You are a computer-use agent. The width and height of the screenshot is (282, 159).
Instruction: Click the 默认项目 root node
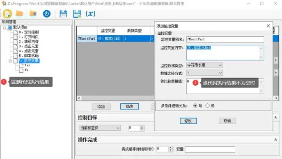point(20,27)
